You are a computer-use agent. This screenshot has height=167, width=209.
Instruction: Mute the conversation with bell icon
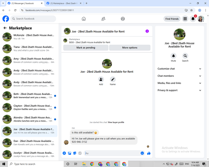[173, 56]
